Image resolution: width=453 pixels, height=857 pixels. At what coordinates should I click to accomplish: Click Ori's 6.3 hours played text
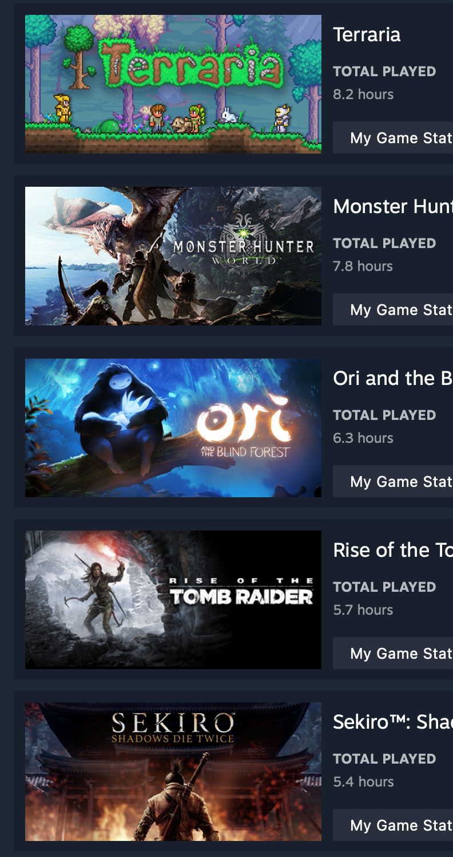[363, 438]
